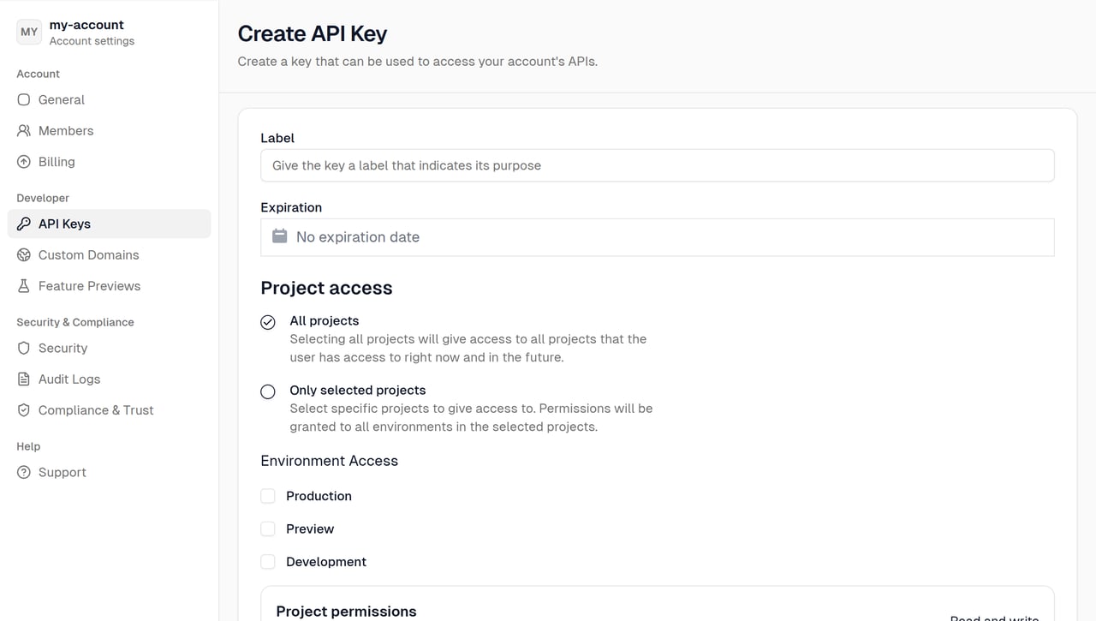Click the Create API Key page title
The height and width of the screenshot is (621, 1096).
[x=312, y=33]
